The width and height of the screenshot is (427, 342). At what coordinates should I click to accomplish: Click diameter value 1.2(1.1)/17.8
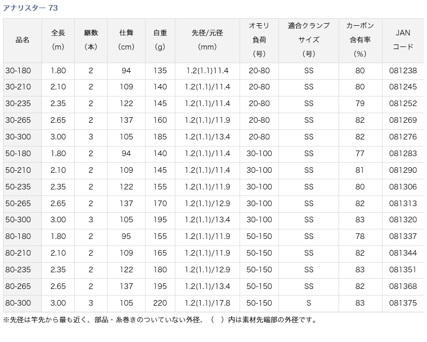[x=208, y=303]
